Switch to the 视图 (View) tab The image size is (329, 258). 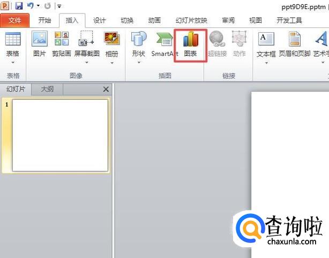[256, 20]
